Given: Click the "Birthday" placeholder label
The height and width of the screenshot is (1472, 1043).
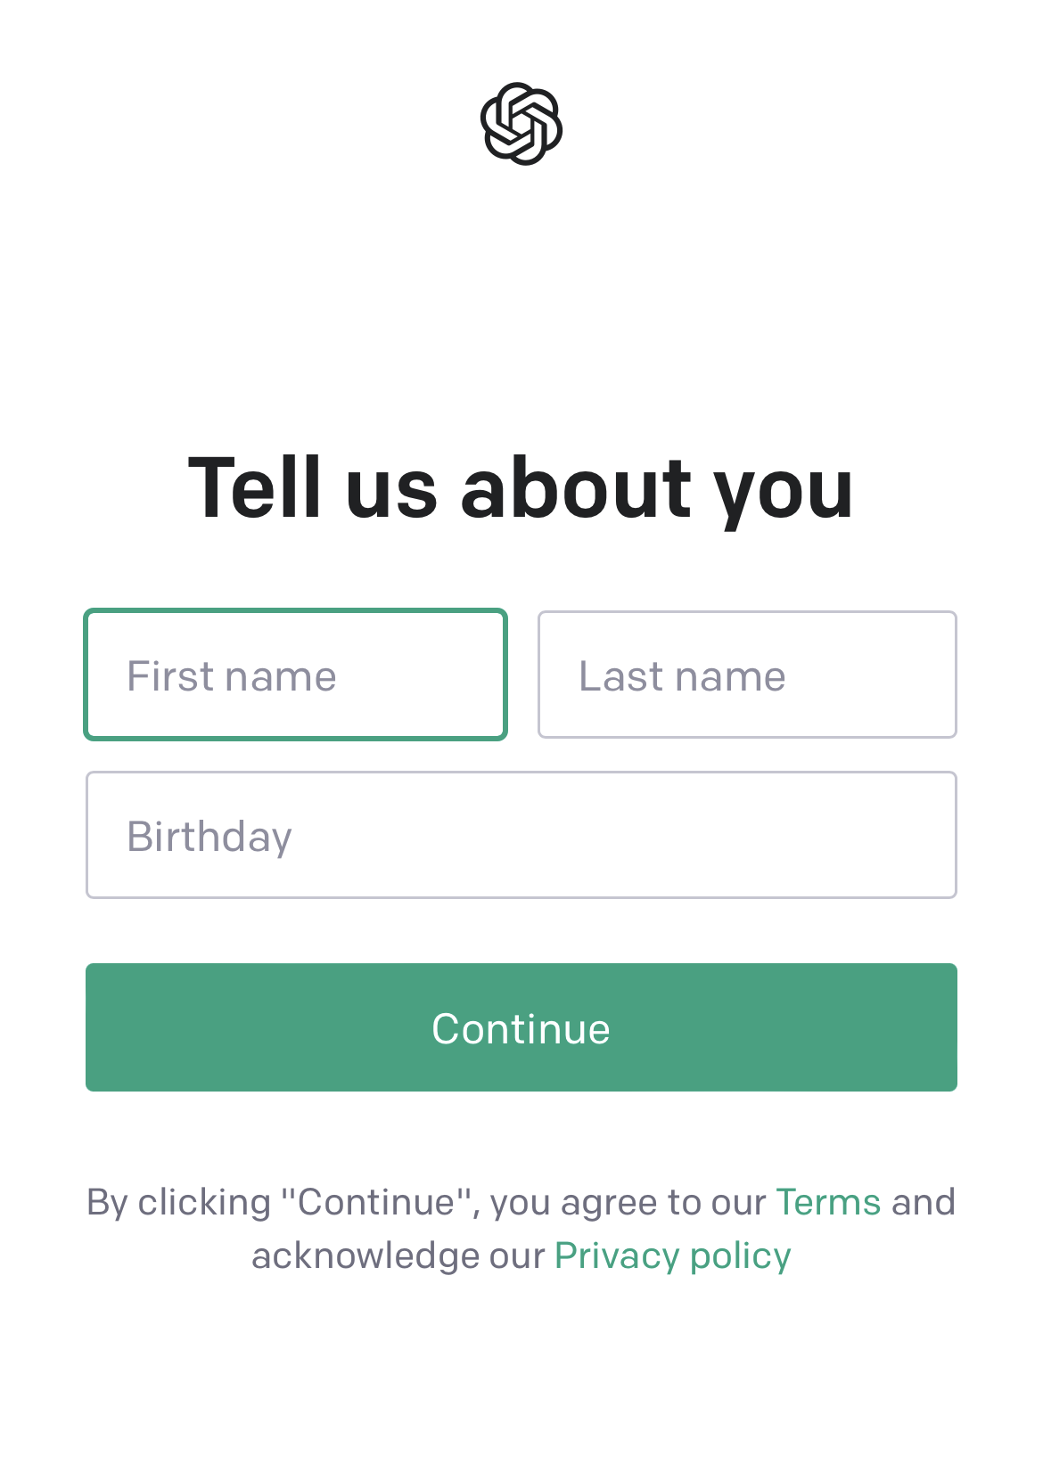Looking at the screenshot, I should tap(209, 838).
